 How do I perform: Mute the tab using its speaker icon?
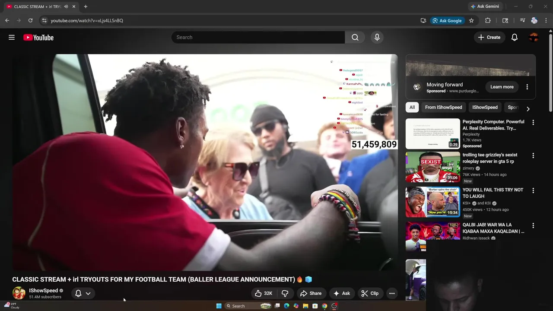(x=66, y=6)
